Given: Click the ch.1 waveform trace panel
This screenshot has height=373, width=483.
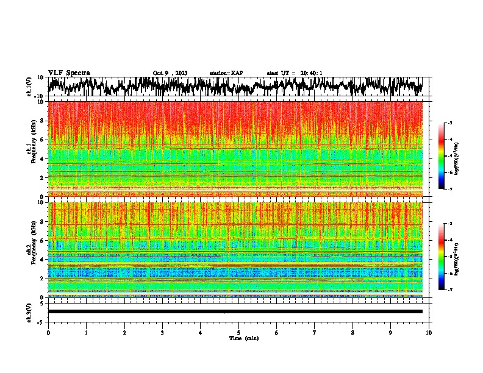Looking at the screenshot, I should pos(238,87).
